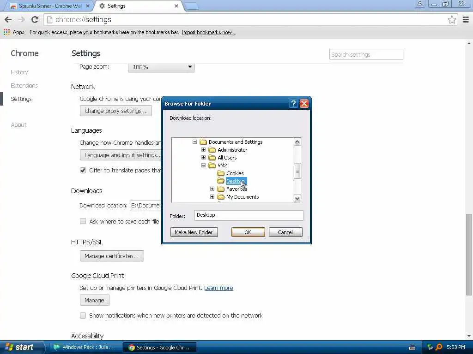This screenshot has width=473, height=354.
Task: Select Settings in Chrome sidebar
Action: click(x=21, y=99)
